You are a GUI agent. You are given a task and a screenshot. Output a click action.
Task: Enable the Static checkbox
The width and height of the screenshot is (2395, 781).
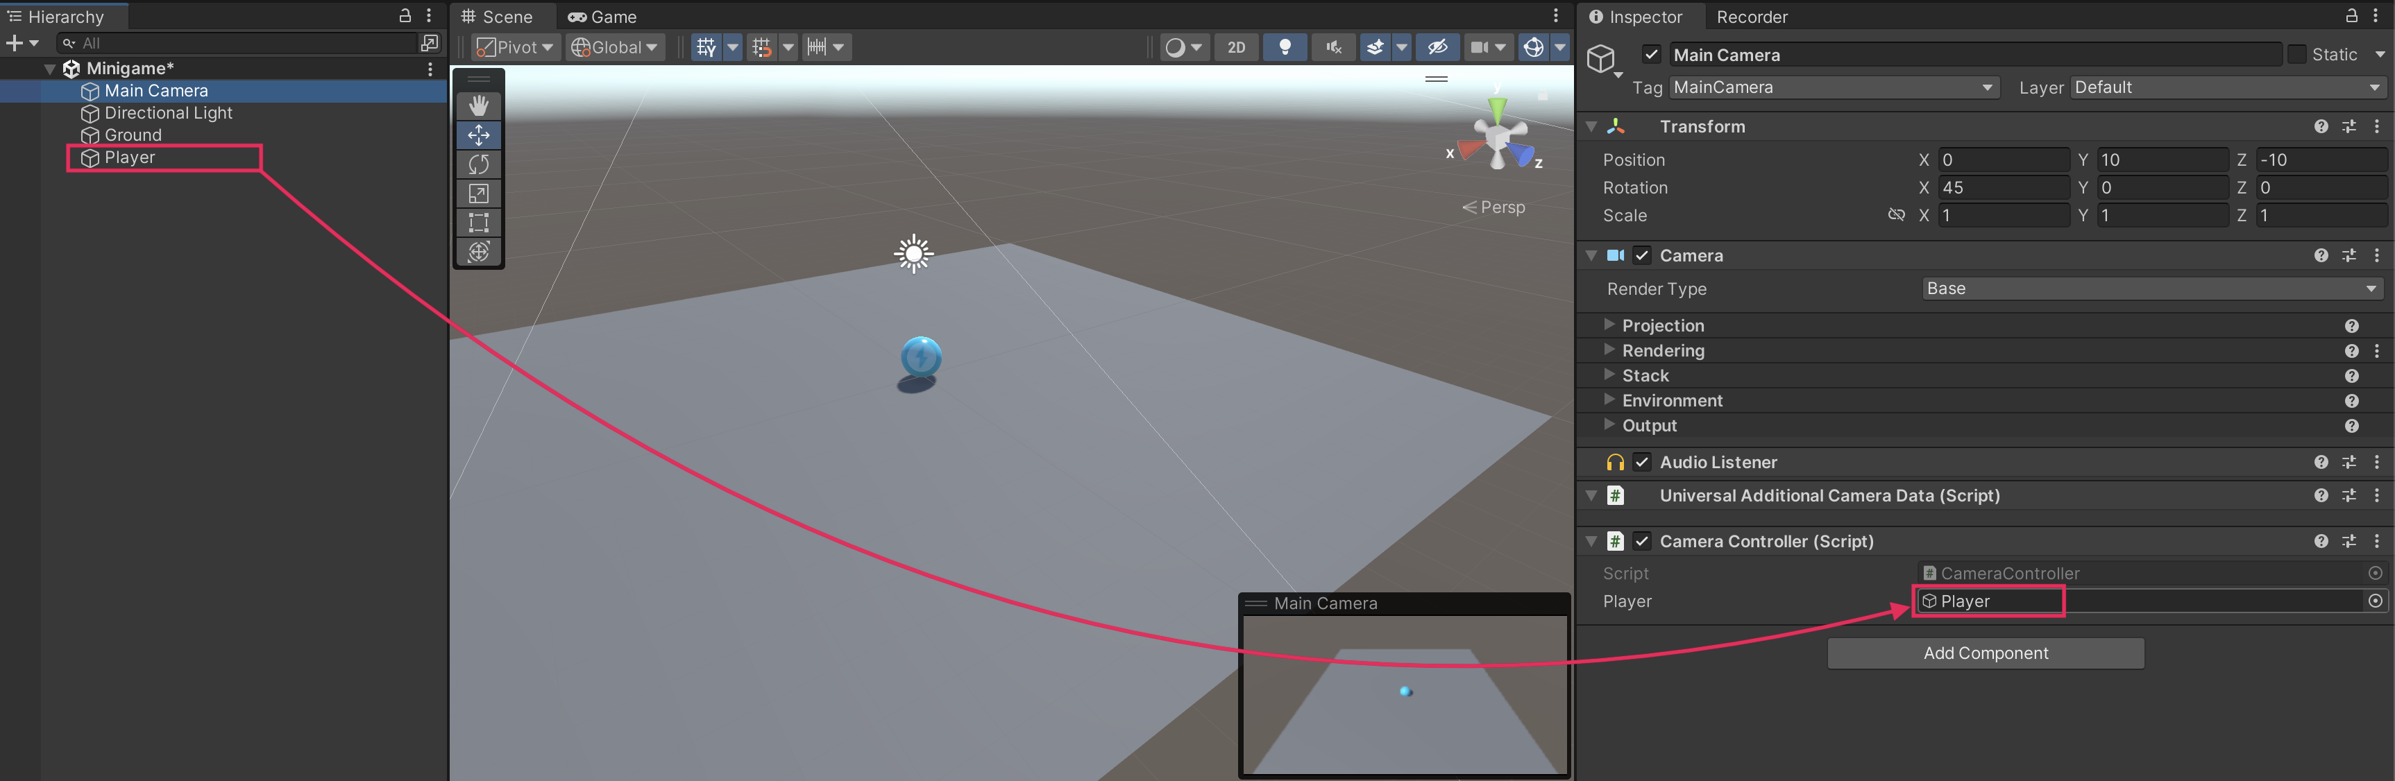point(2296,55)
